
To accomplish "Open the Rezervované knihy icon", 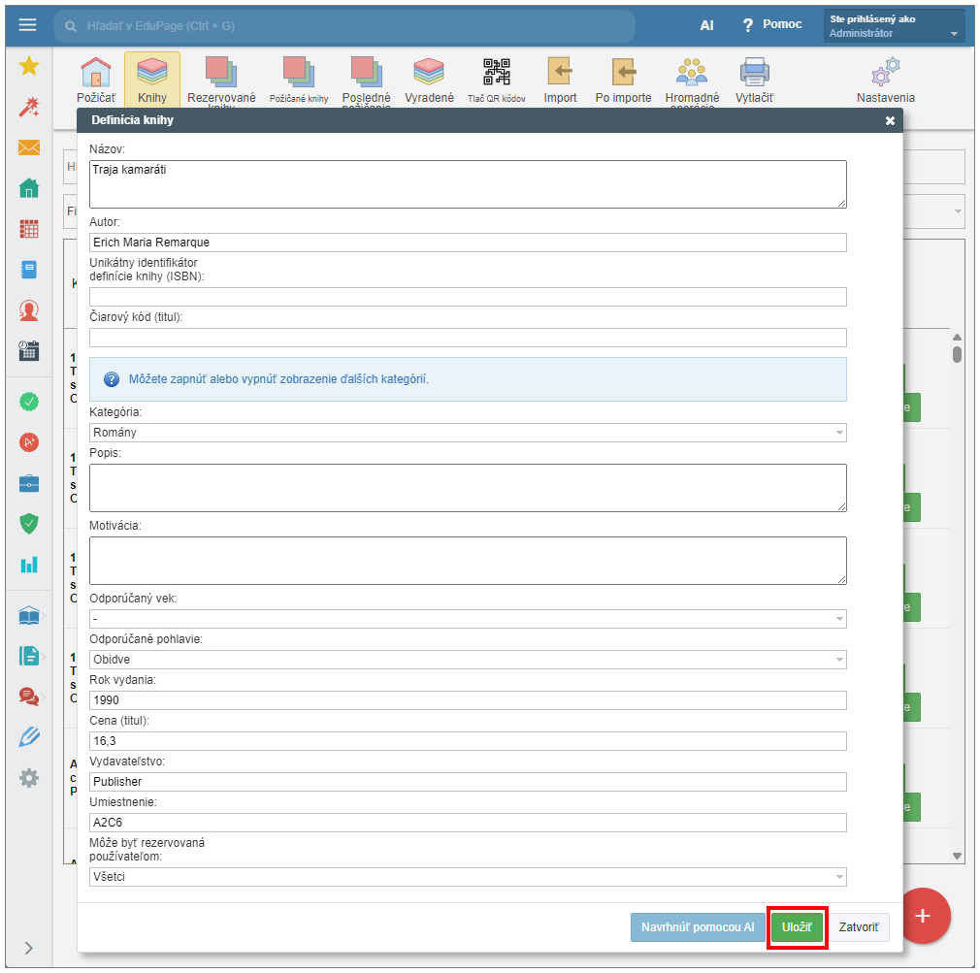I will (x=221, y=74).
